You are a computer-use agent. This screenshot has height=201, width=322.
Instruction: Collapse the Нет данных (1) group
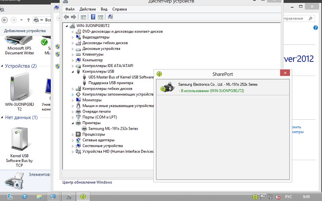pyautogui.click(x=2, y=117)
